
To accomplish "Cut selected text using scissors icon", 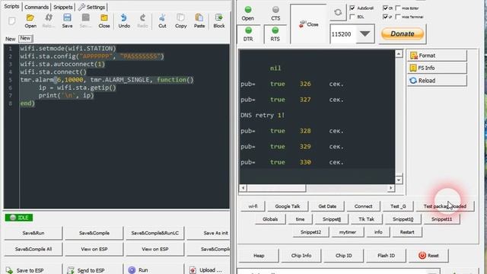I will 162,21.
